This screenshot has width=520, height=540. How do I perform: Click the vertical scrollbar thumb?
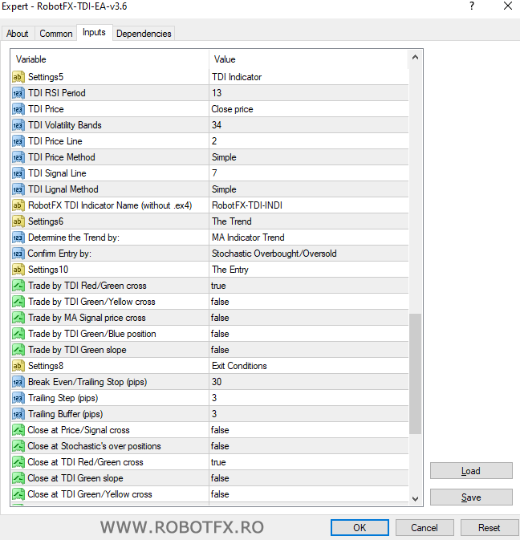[416, 374]
